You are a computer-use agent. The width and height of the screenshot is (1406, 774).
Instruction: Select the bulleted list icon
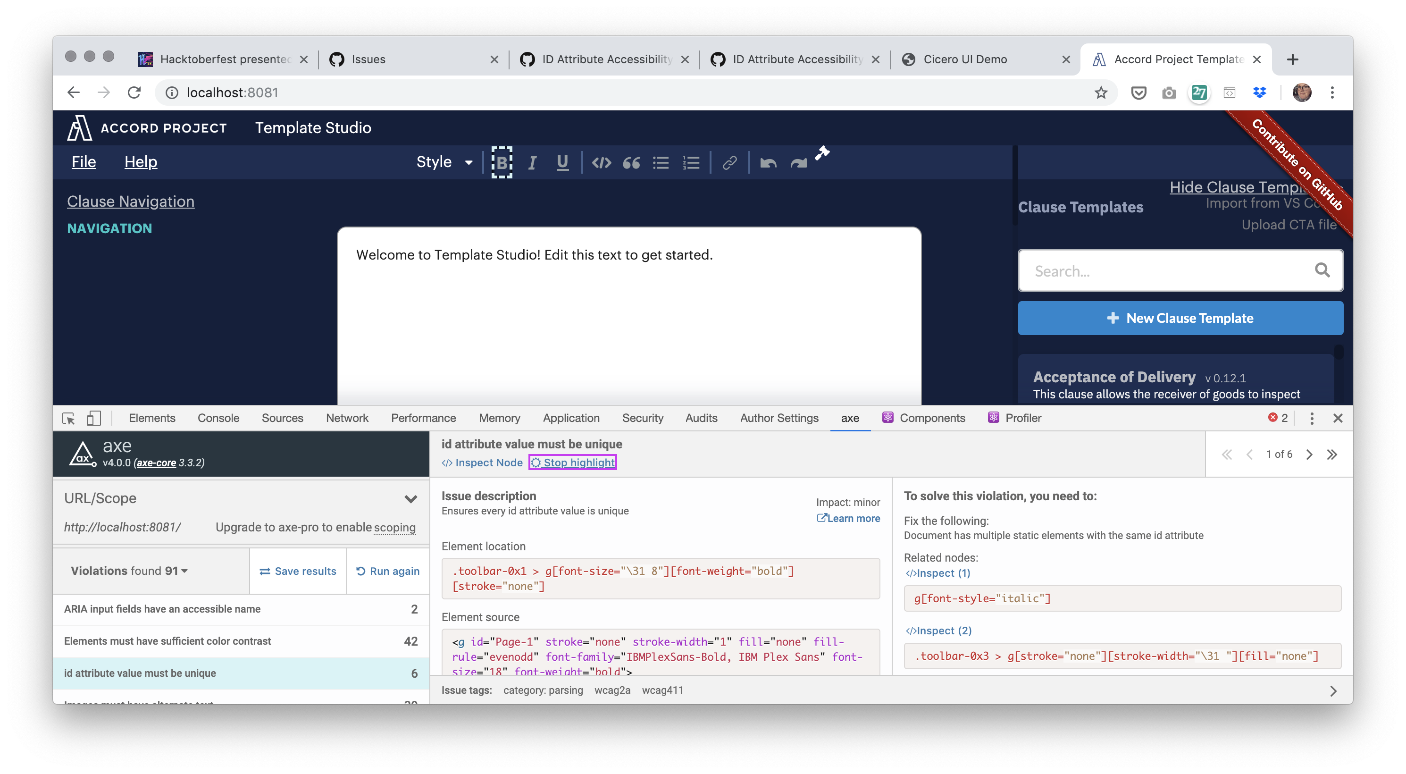tap(661, 162)
